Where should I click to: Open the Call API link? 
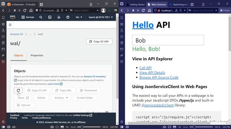(145, 68)
